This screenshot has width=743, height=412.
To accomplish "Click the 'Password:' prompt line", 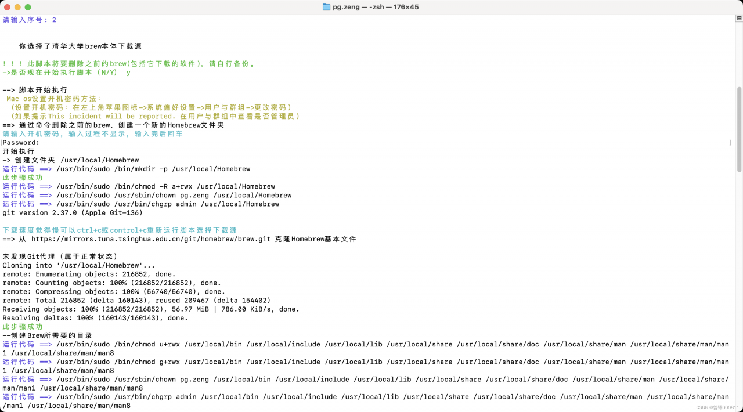I will (x=21, y=143).
